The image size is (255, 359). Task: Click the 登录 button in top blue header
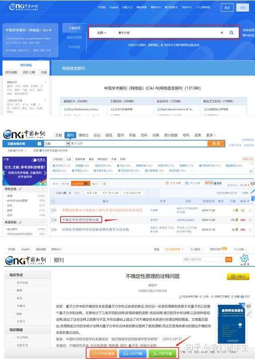227,8
